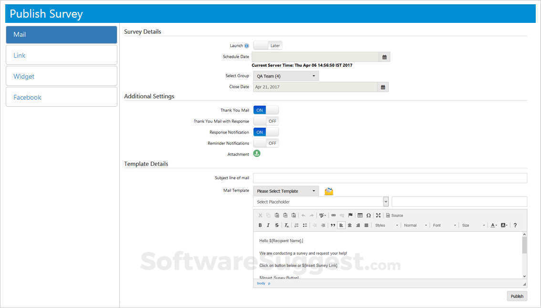541x308 pixels.
Task: Upload an attachment with green icon
Action: 257,154
